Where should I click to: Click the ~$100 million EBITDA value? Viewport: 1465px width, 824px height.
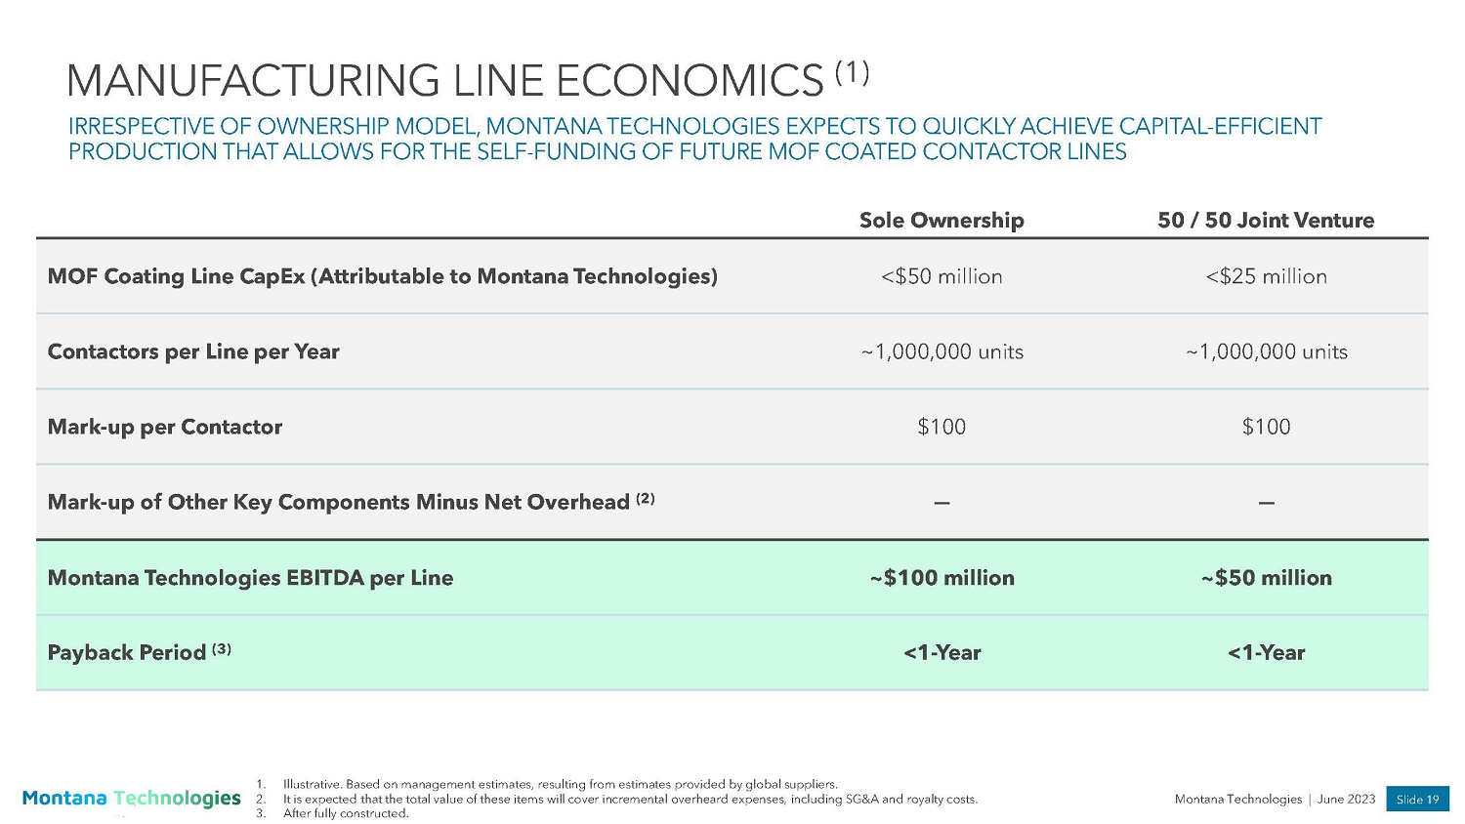[x=942, y=578]
